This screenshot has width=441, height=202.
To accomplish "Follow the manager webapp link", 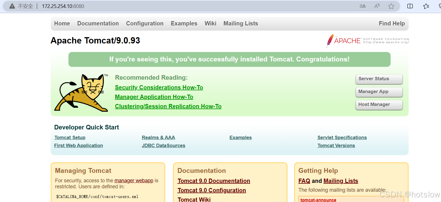I will tap(134, 181).
